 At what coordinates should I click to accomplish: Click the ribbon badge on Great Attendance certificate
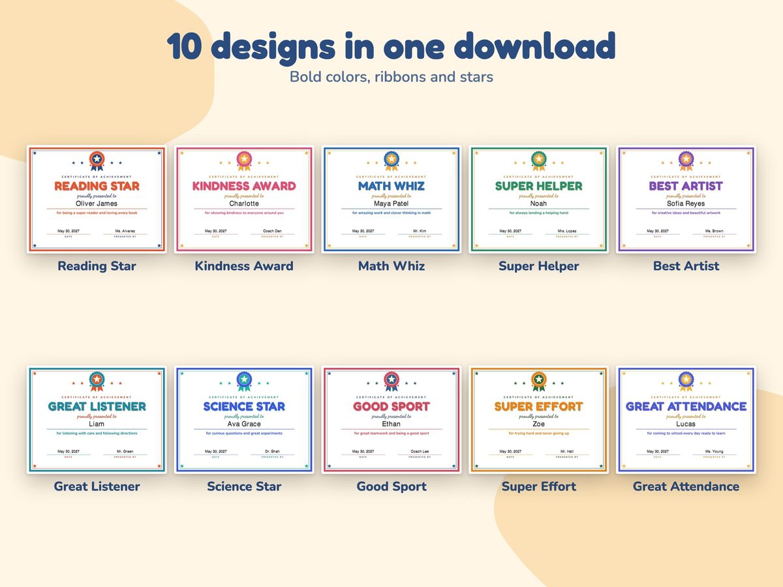point(686,381)
